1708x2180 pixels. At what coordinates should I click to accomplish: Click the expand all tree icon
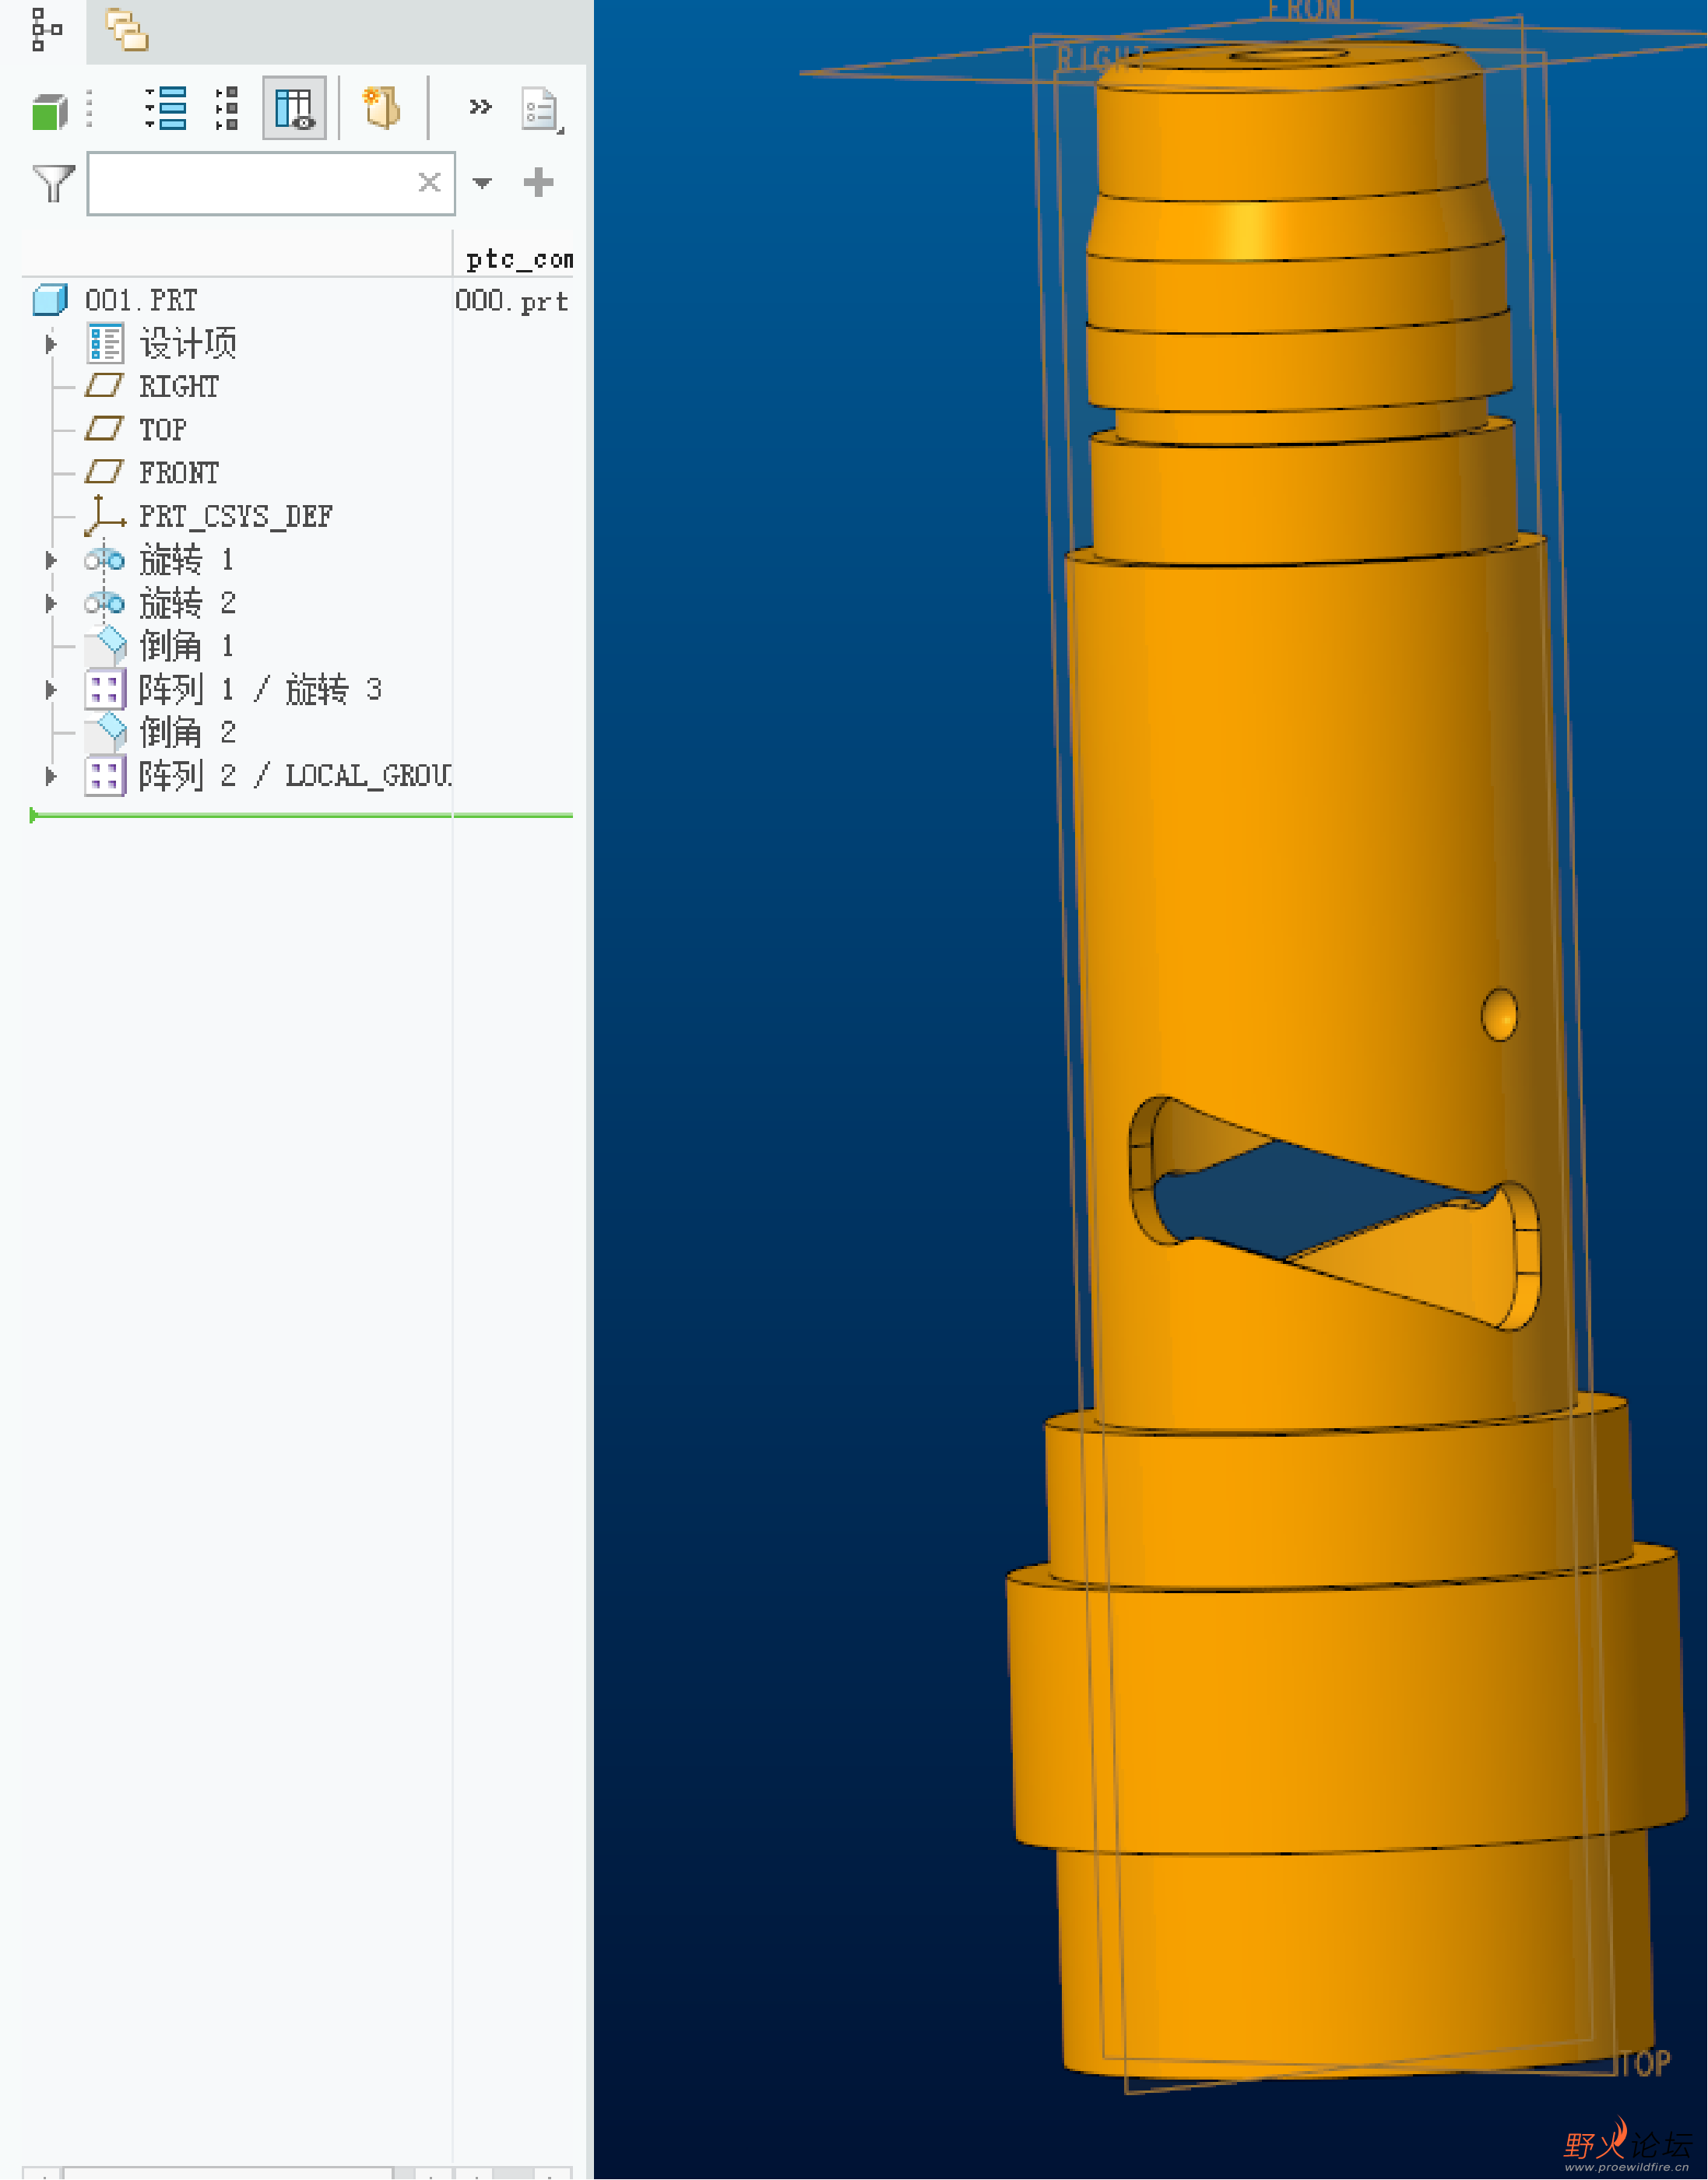(x=167, y=108)
